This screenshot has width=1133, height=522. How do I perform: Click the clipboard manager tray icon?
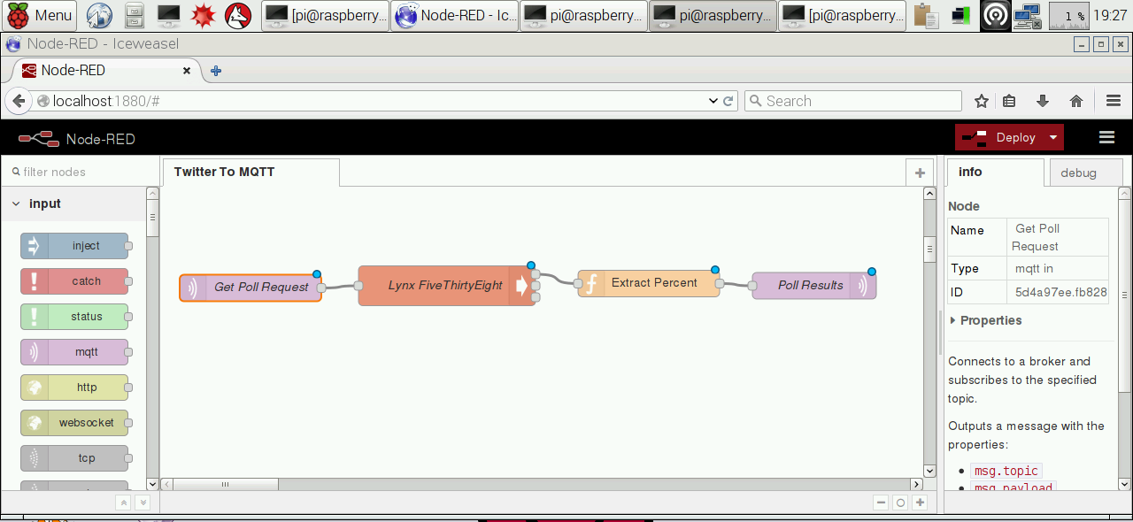(926, 15)
